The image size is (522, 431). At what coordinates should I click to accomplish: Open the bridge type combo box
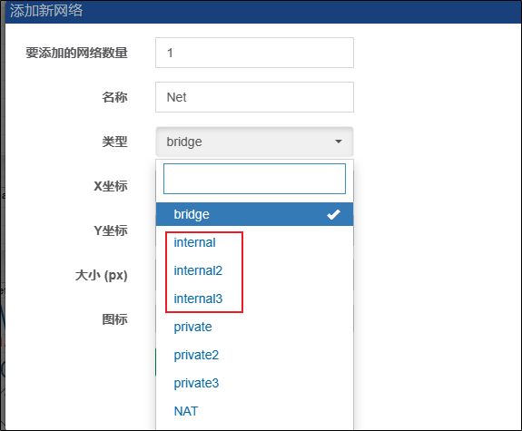pos(254,142)
